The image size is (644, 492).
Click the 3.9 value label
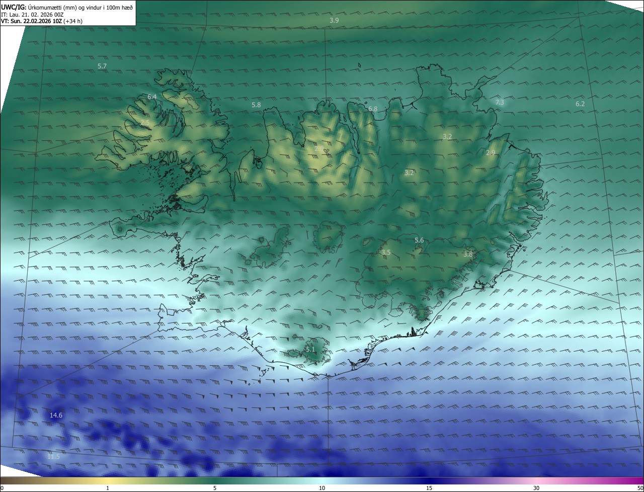[334, 21]
